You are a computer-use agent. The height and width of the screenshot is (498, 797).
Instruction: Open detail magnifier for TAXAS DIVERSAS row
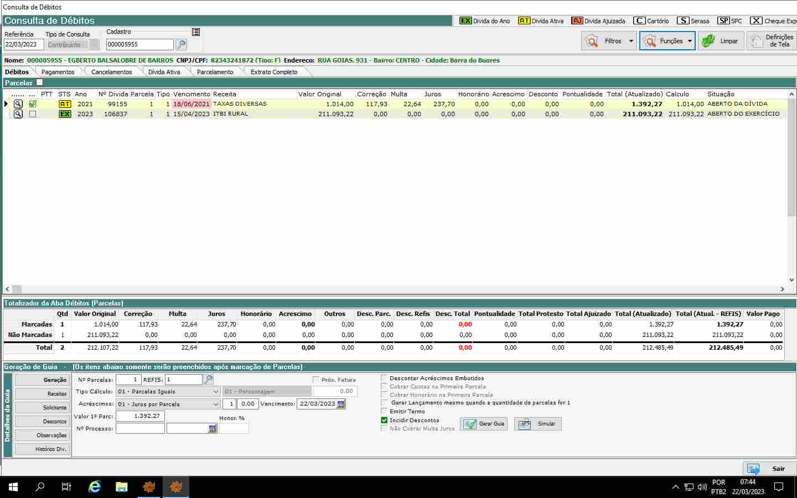pos(18,104)
